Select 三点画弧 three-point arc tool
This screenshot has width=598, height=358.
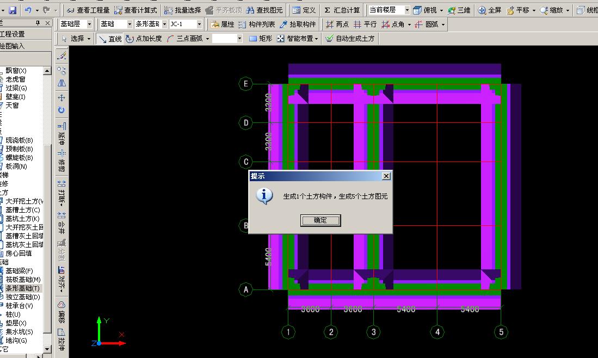pos(184,39)
